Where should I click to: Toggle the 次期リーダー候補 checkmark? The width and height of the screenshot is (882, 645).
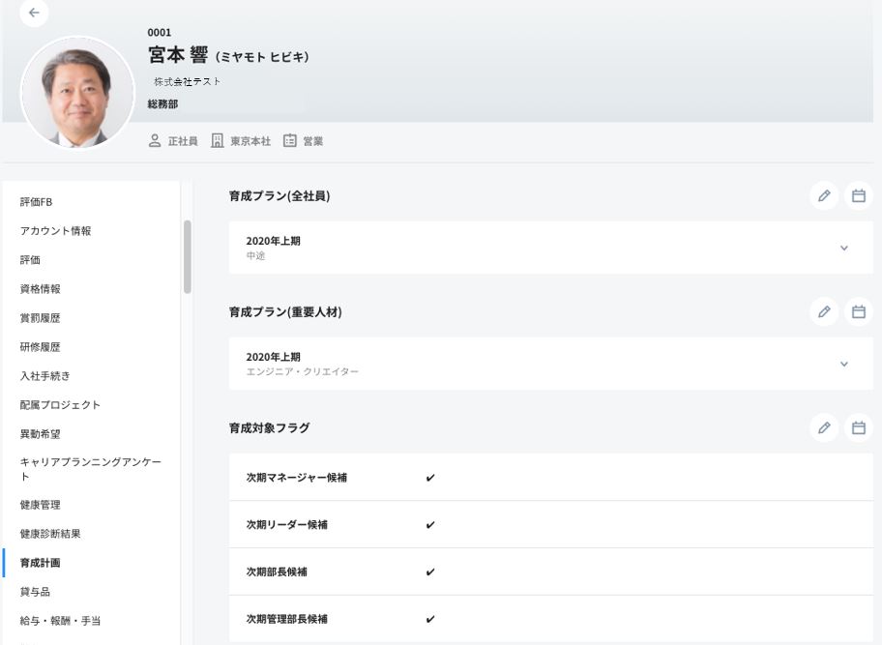tap(430, 525)
